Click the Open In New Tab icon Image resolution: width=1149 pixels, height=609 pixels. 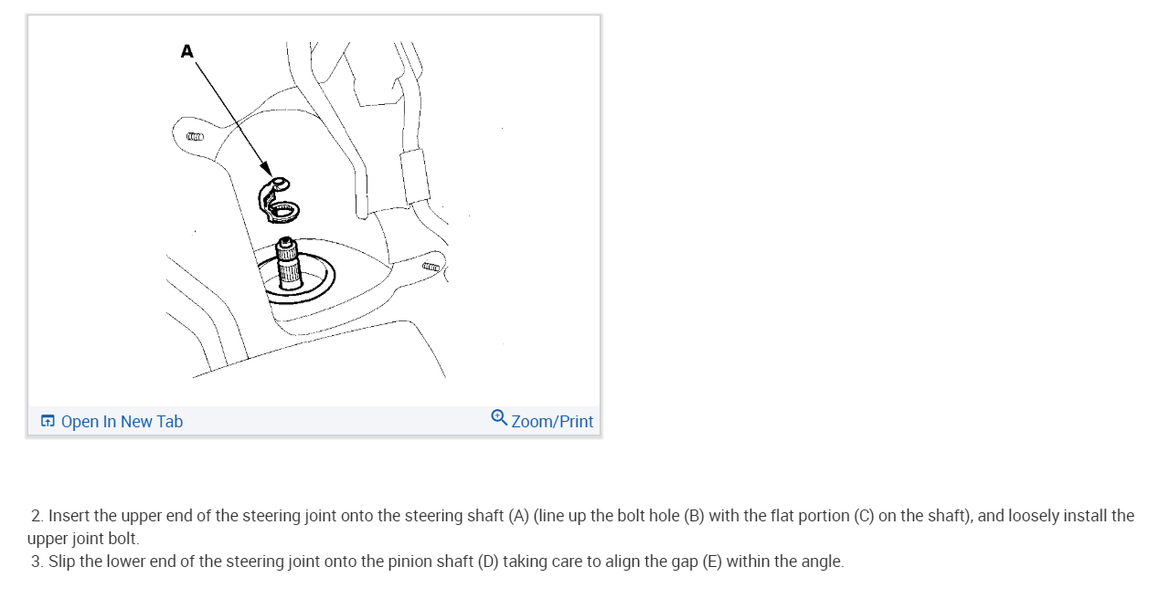(48, 422)
